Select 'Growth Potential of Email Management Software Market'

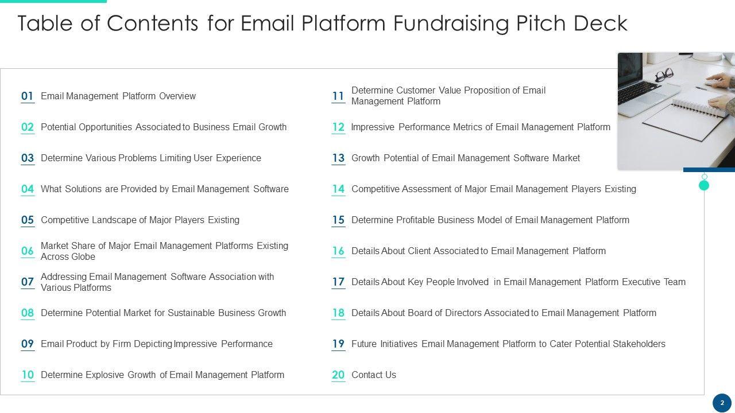click(466, 158)
